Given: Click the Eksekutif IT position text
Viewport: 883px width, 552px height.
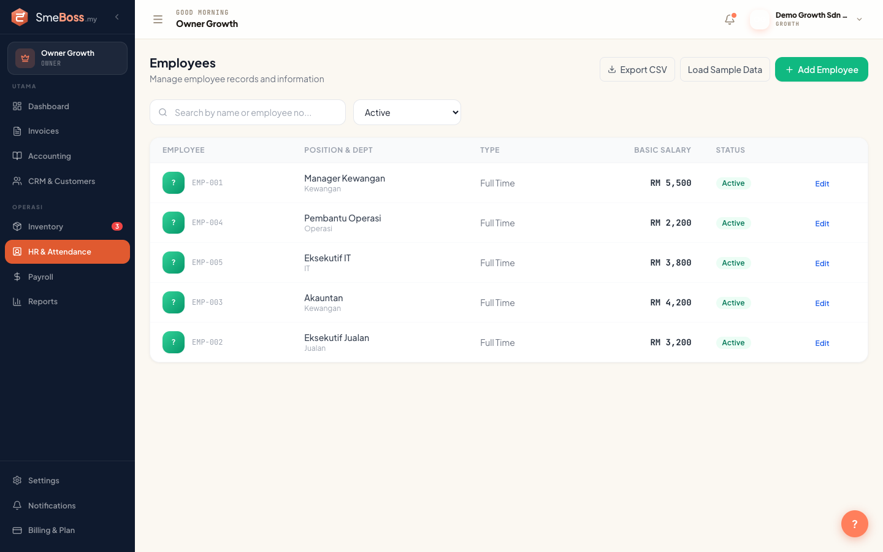Looking at the screenshot, I should 327,258.
